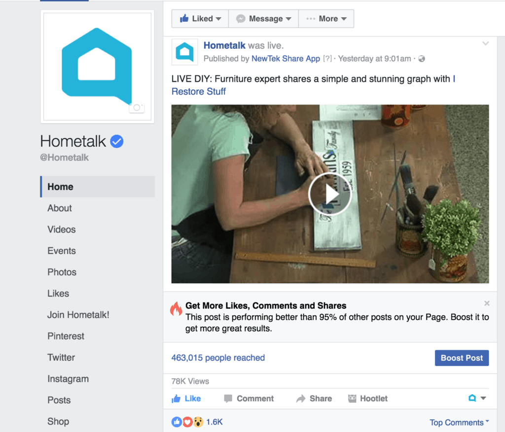Expand the More options dropdown
505x432 pixels.
pos(326,19)
